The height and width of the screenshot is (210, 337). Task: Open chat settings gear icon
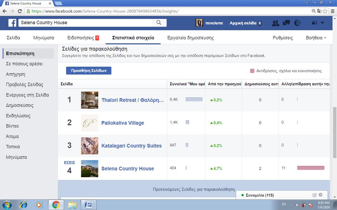pyautogui.click(x=321, y=195)
